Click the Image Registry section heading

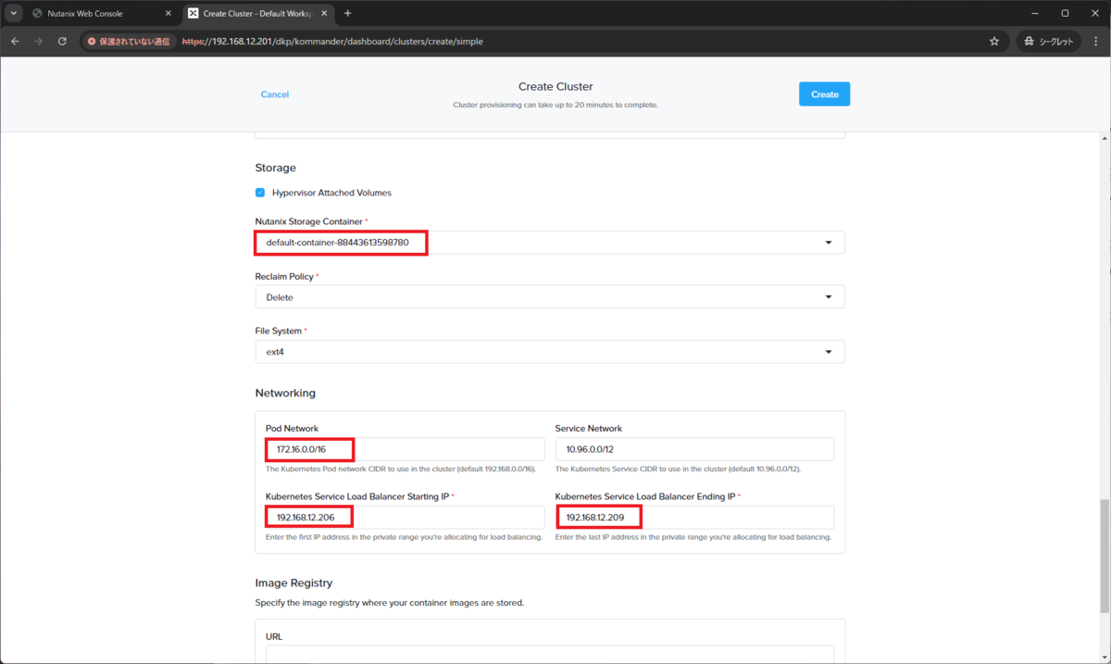293,583
